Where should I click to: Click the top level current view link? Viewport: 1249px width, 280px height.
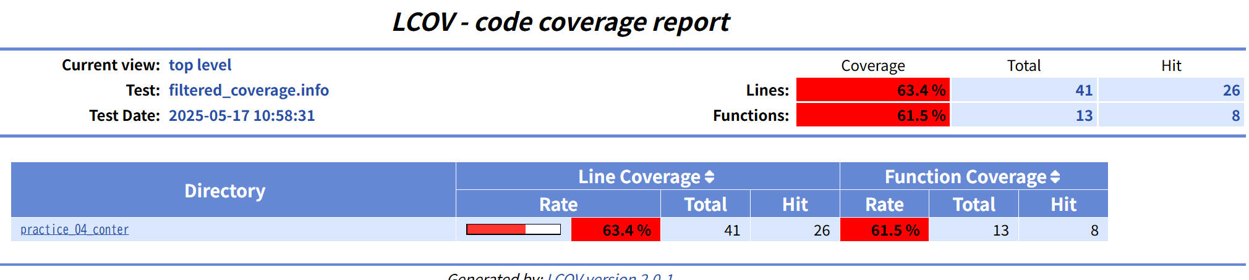click(x=200, y=65)
